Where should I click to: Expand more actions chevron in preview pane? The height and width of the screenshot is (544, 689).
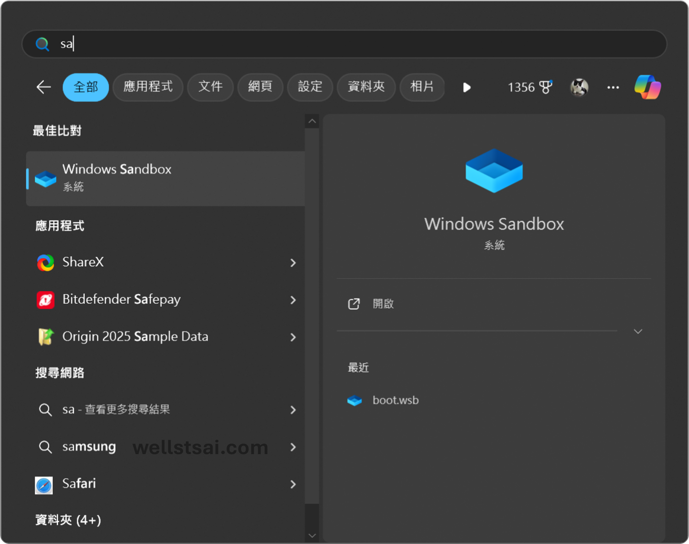pos(638,332)
